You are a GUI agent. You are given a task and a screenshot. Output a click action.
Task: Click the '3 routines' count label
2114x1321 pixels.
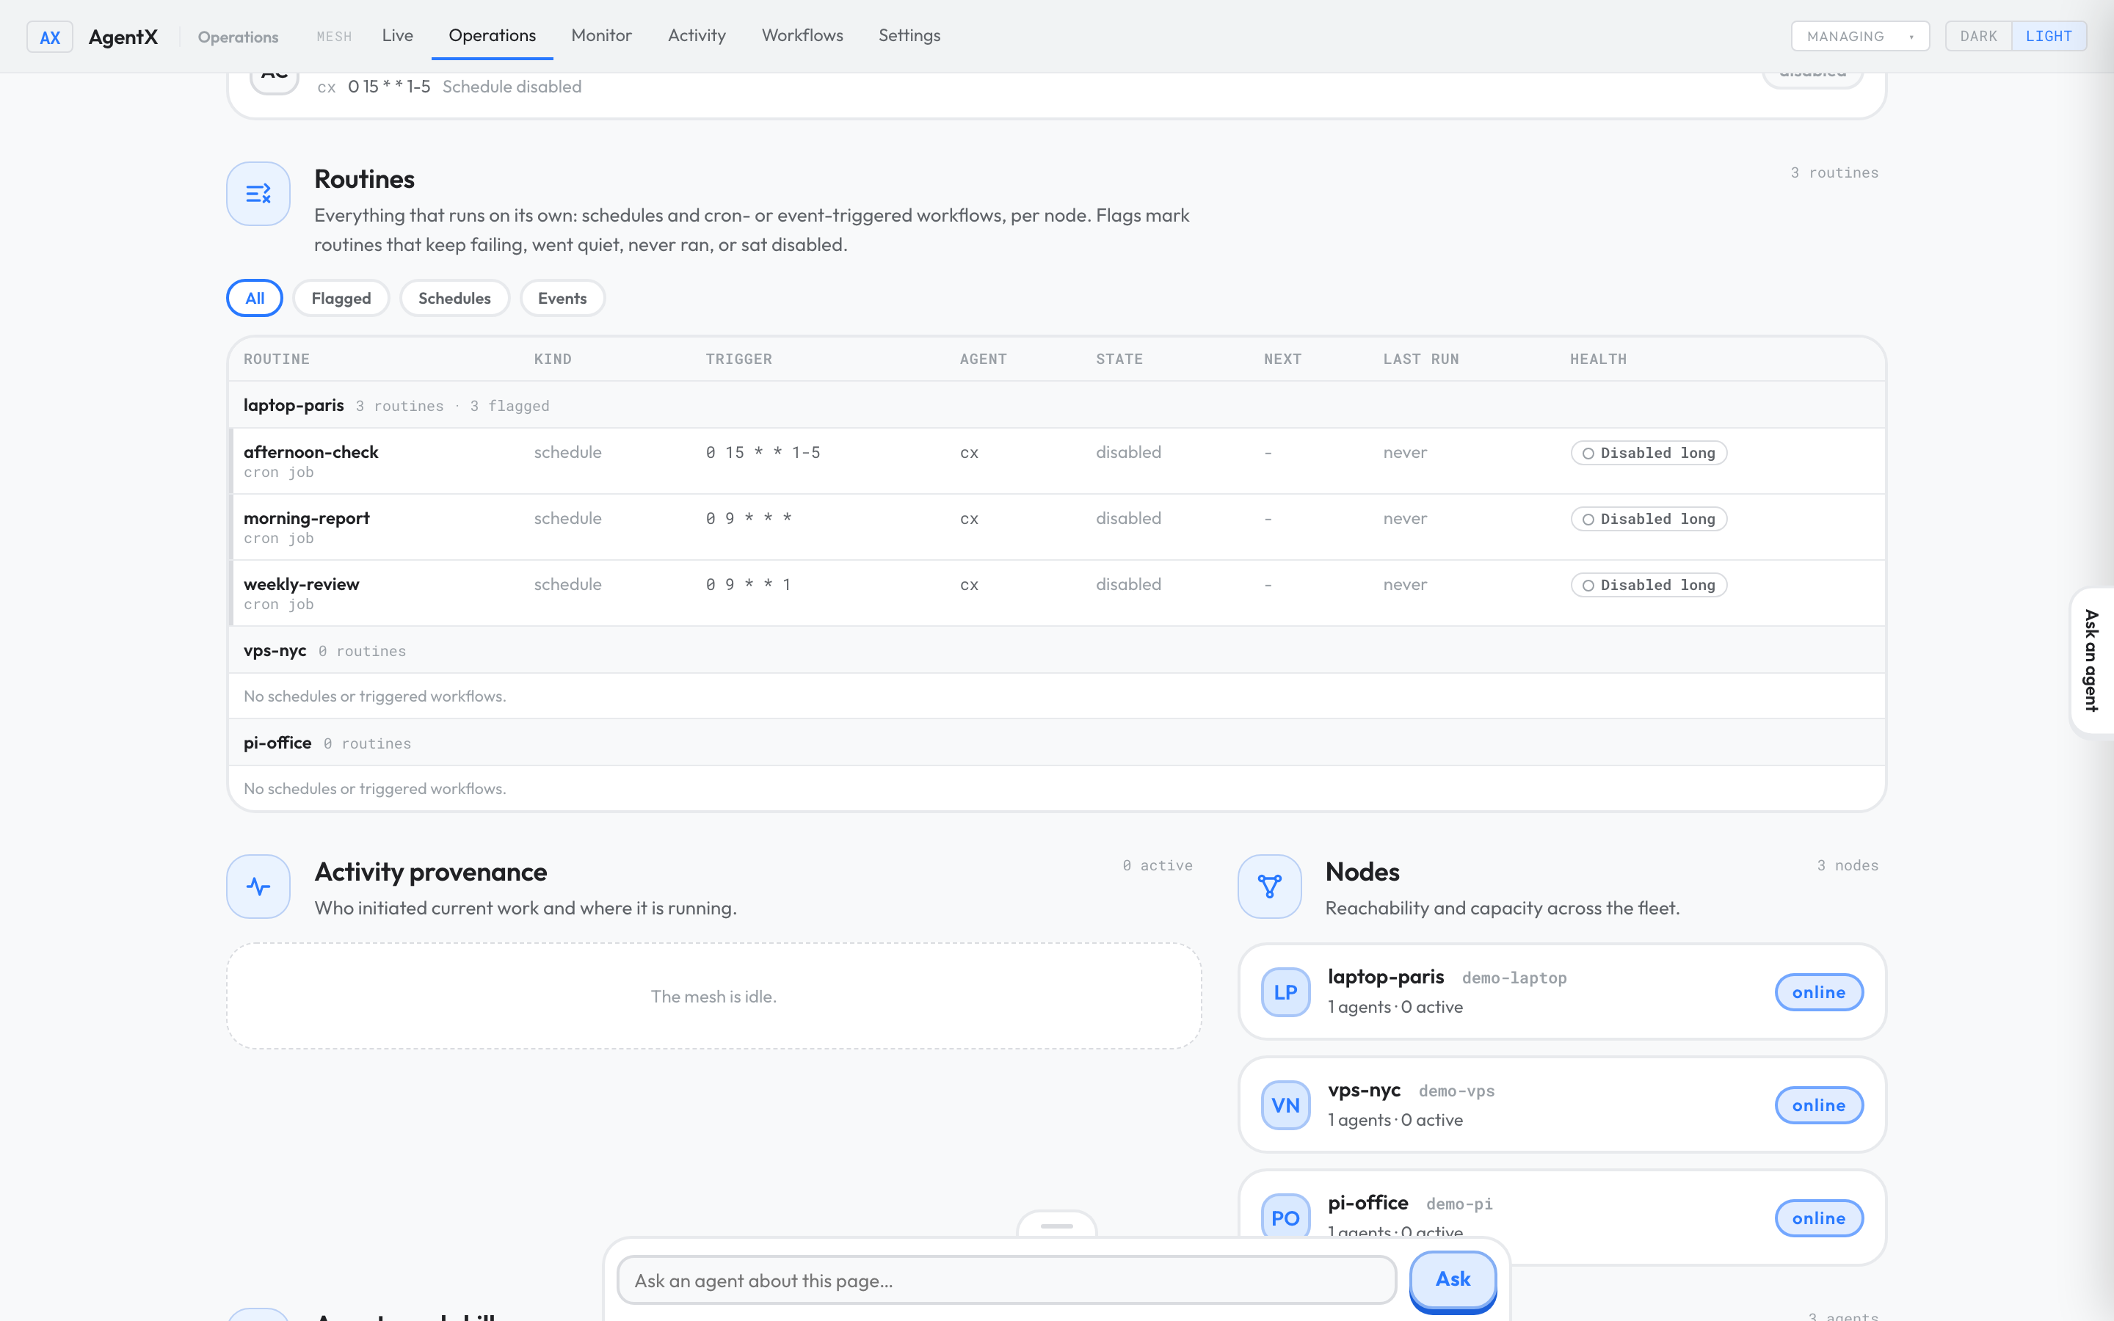pyautogui.click(x=1834, y=173)
